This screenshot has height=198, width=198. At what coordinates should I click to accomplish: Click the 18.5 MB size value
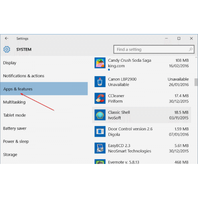181,112
